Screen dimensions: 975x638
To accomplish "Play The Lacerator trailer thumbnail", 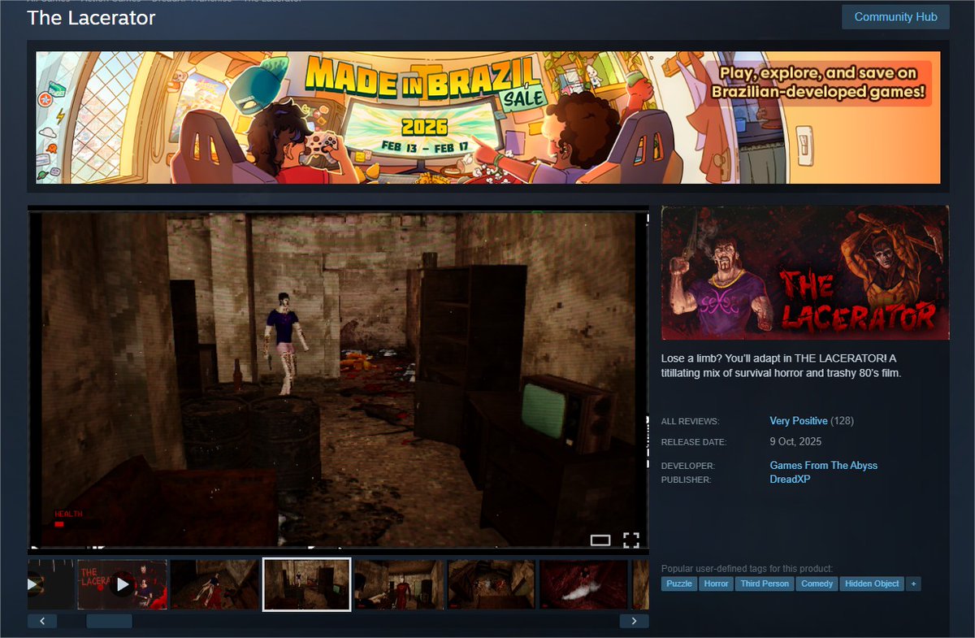I will pos(123,584).
